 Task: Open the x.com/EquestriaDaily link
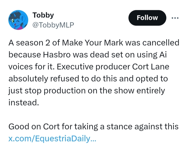[52, 138]
